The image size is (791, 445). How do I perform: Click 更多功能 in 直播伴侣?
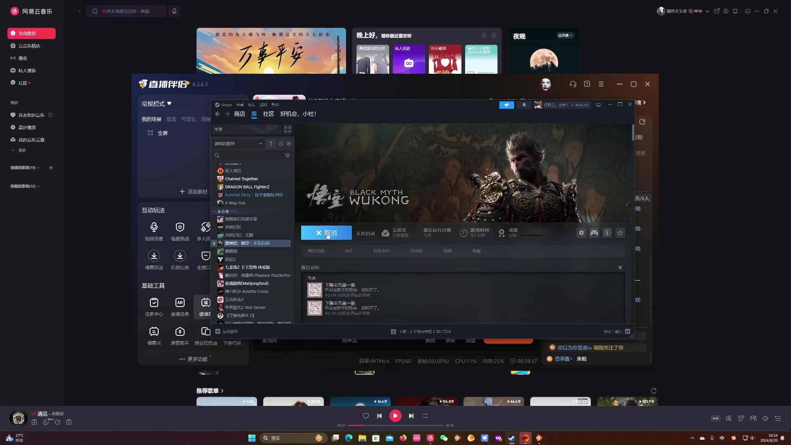194,359
